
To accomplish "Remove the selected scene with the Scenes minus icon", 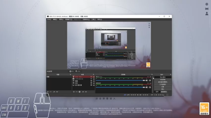I will [x=51, y=92].
